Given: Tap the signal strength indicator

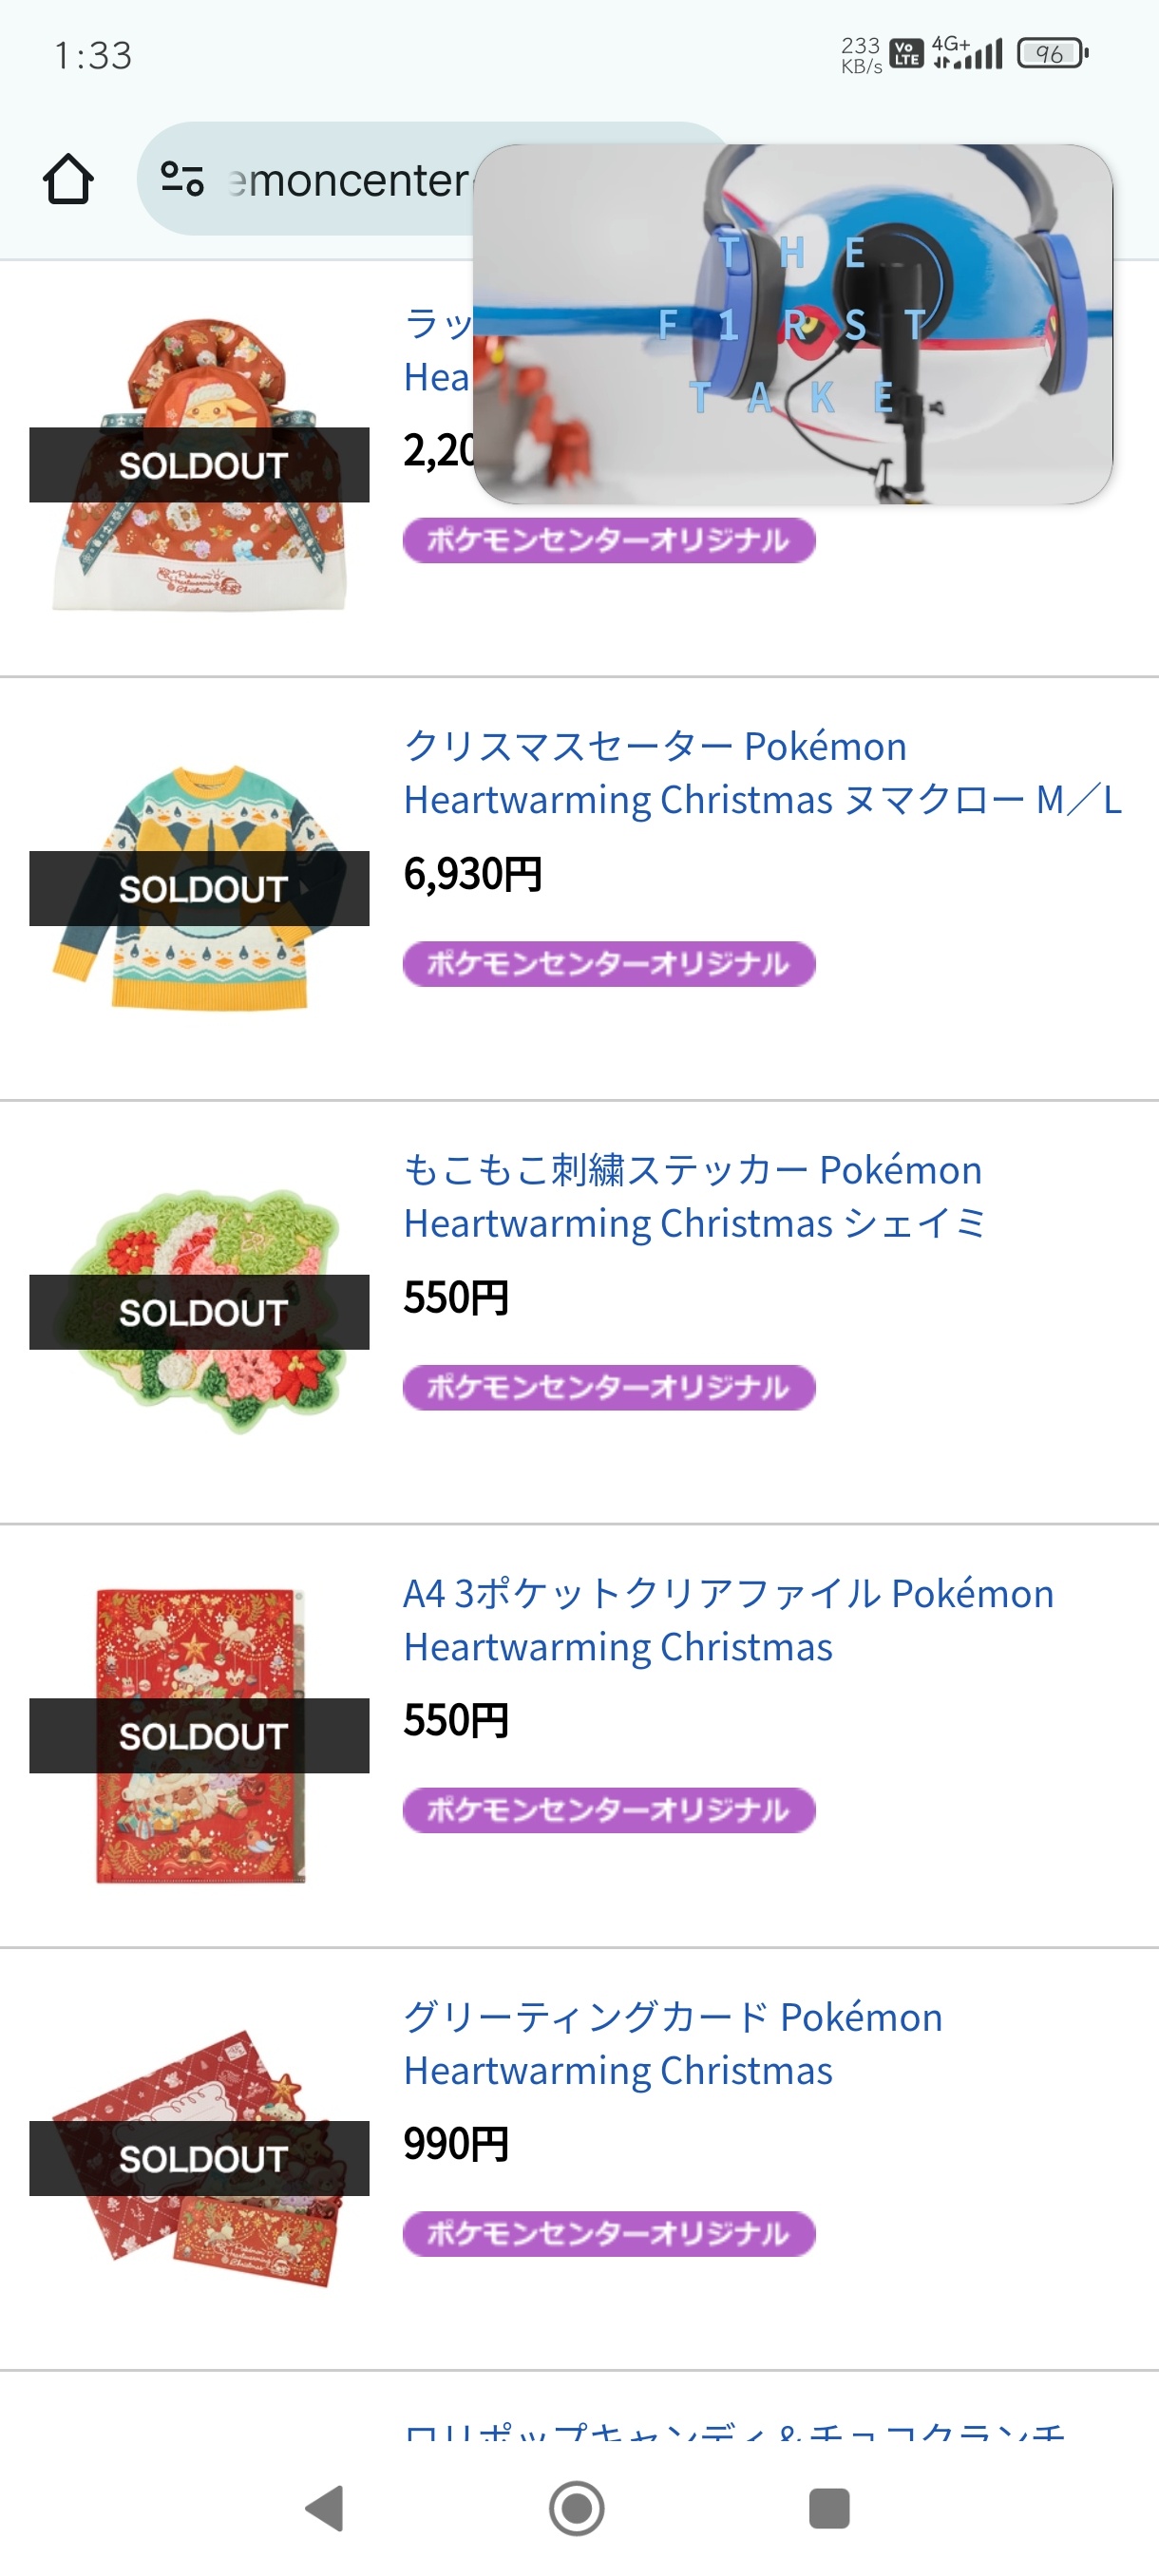Looking at the screenshot, I should point(967,52).
